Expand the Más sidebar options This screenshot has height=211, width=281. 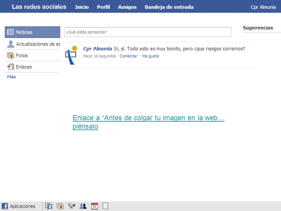[x=11, y=77]
